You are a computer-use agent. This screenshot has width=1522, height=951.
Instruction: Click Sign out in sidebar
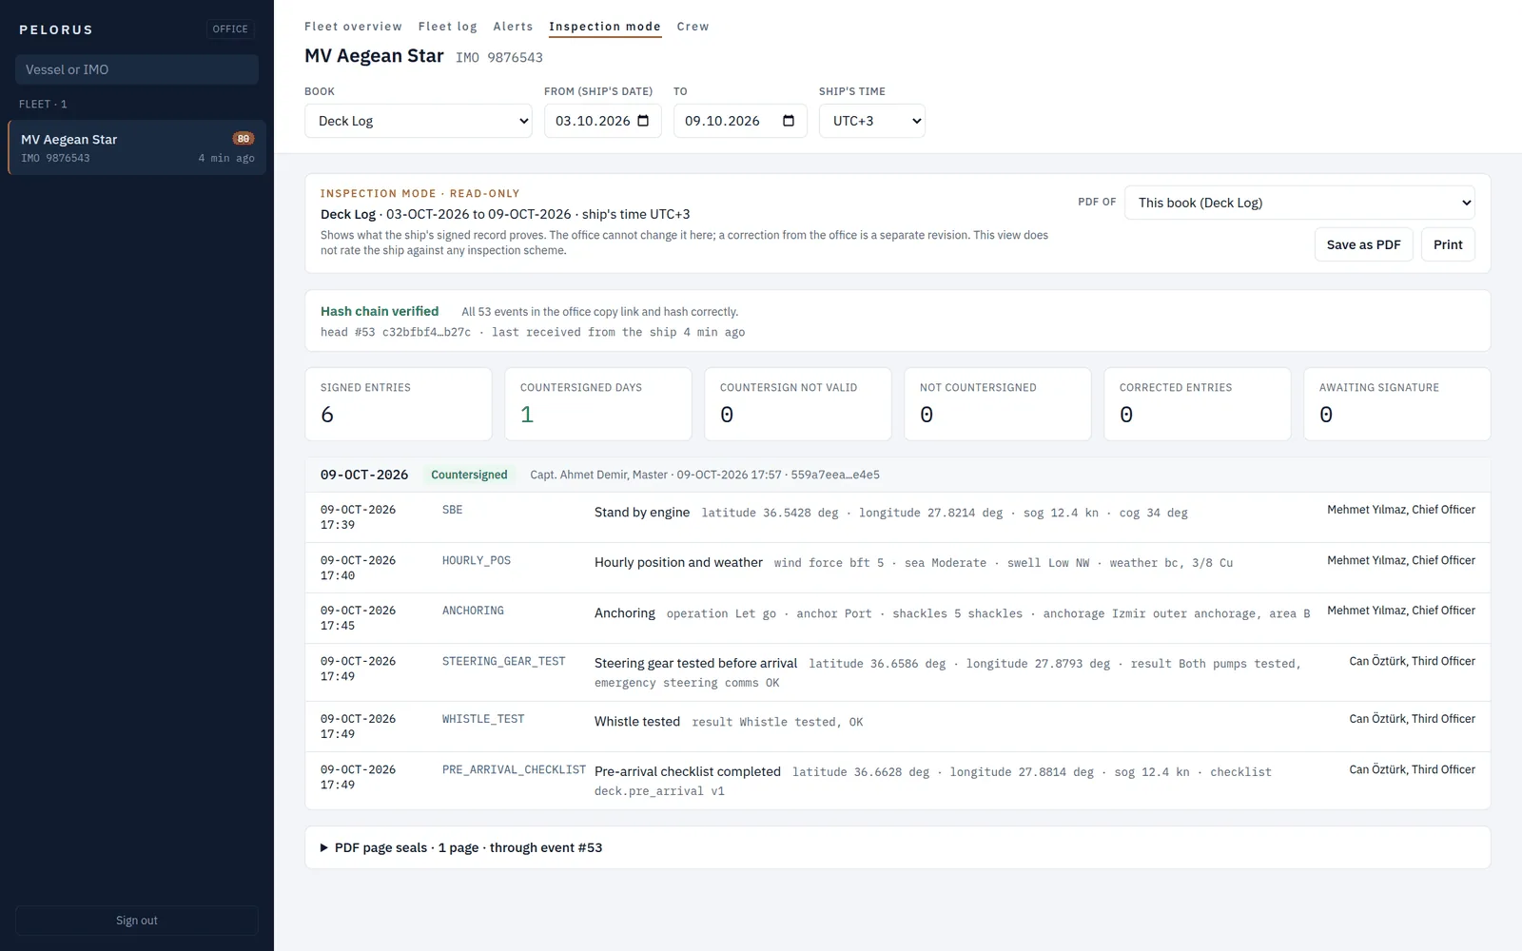pos(137,921)
